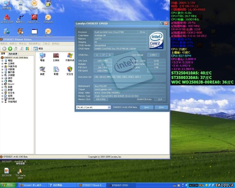Open the Devices (裝置) category icon in main pane
The width and height of the screenshot is (235, 188).
tap(43, 71)
